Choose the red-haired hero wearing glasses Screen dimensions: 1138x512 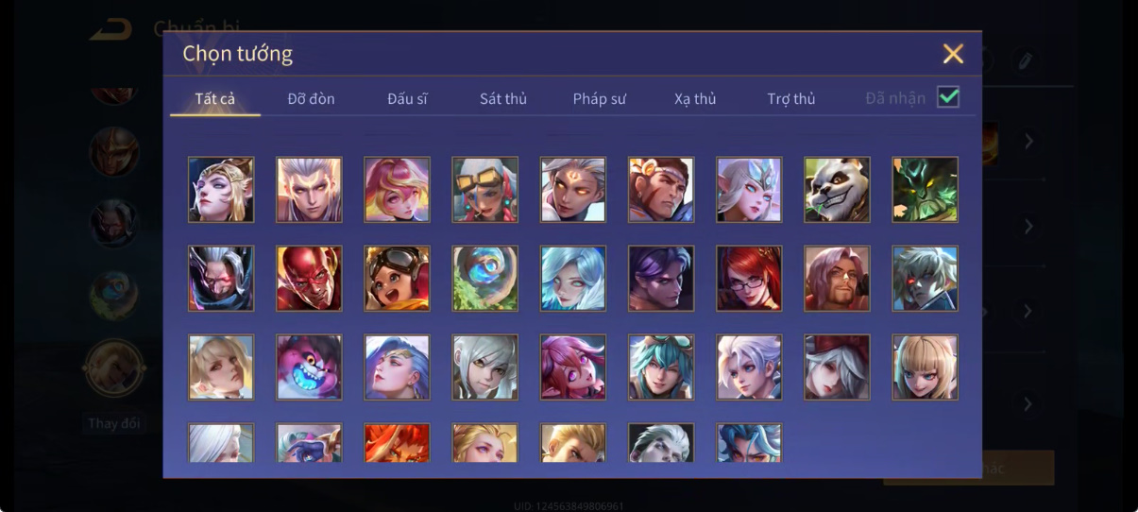click(x=749, y=279)
